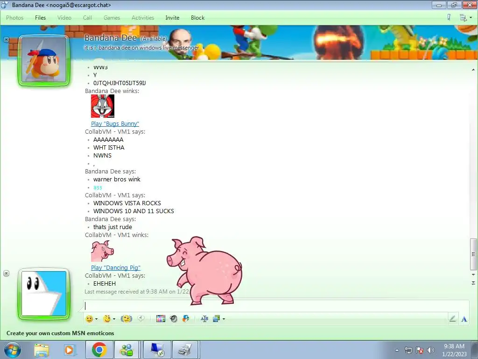478x359 pixels.
Task: Click message "AAAAAAAA"
Action: coord(108,139)
